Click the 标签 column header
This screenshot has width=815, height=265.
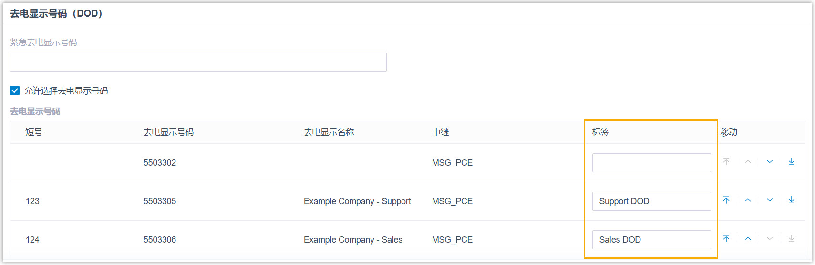pos(600,132)
